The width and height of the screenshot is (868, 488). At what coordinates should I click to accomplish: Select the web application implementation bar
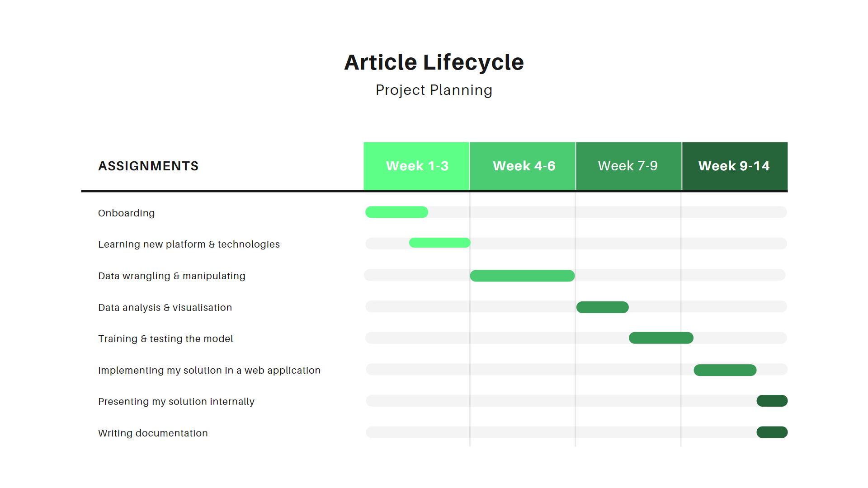tap(725, 370)
